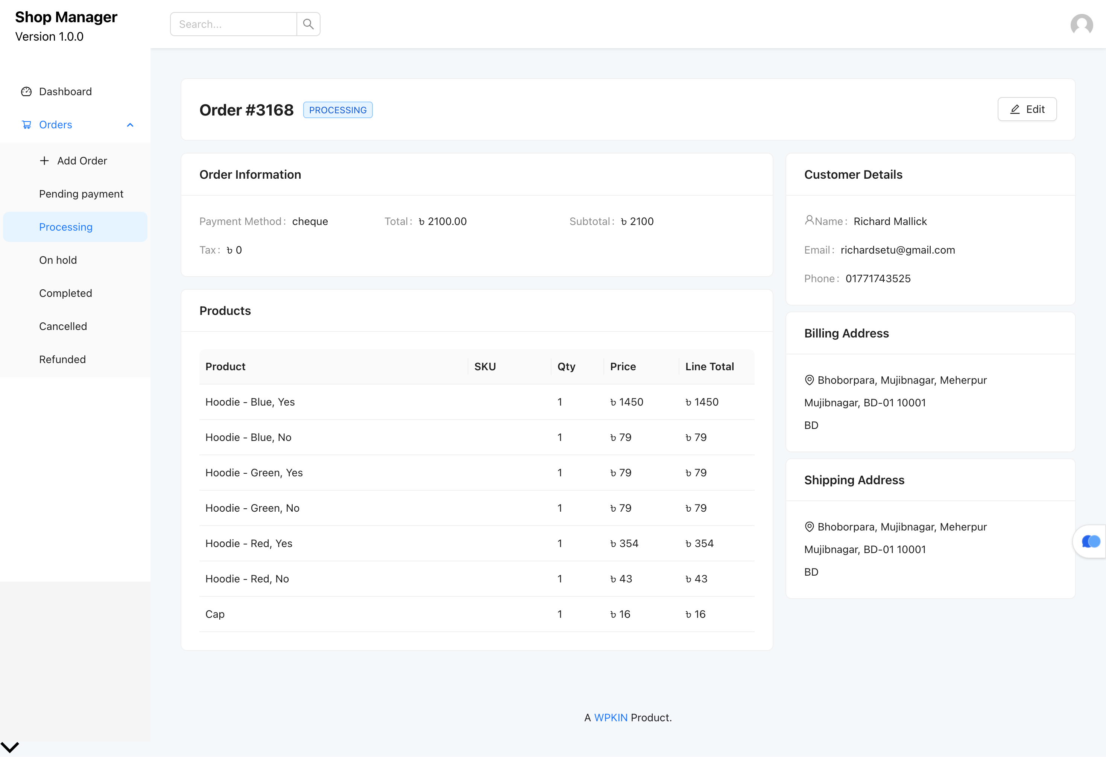View Cancelled orders
This screenshot has width=1106, height=757.
pyautogui.click(x=75, y=326)
